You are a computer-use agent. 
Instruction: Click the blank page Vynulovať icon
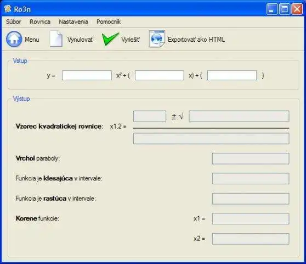pyautogui.click(x=56, y=38)
